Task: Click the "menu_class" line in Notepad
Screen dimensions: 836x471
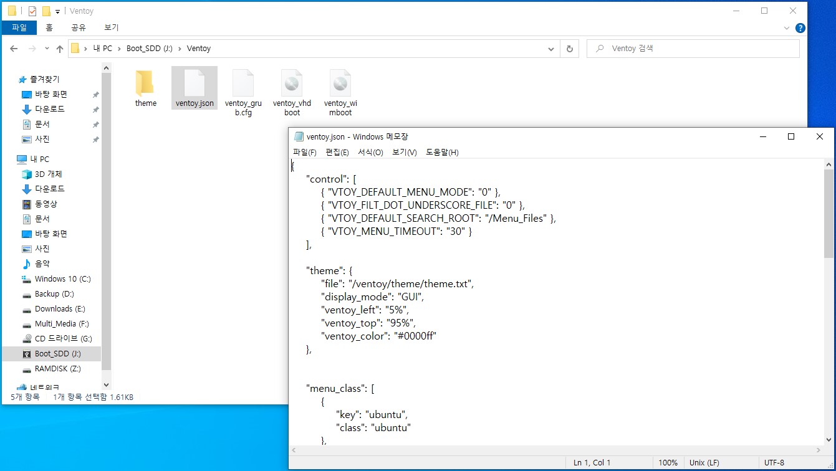Action: pos(340,388)
